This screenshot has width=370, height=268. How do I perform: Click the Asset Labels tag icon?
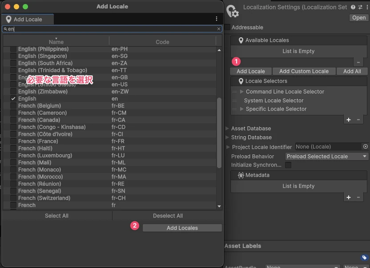[x=364, y=257]
